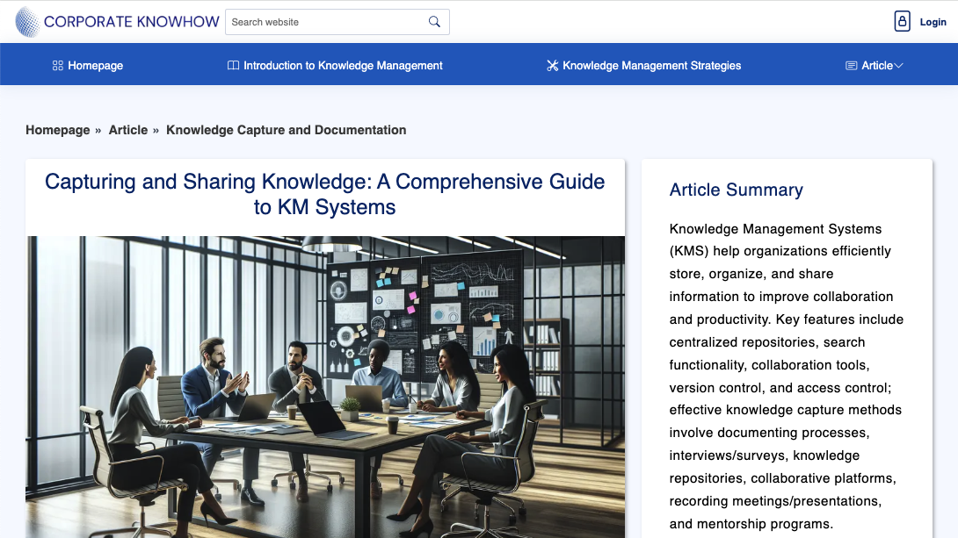958x538 pixels.
Task: Click the magnifying glass search icon
Action: pyautogui.click(x=434, y=21)
